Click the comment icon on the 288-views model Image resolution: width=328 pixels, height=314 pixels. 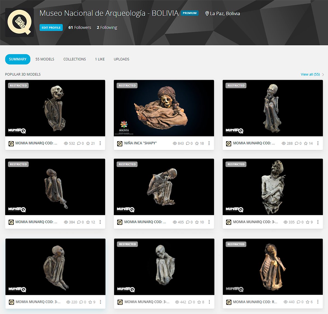[x=297, y=143]
